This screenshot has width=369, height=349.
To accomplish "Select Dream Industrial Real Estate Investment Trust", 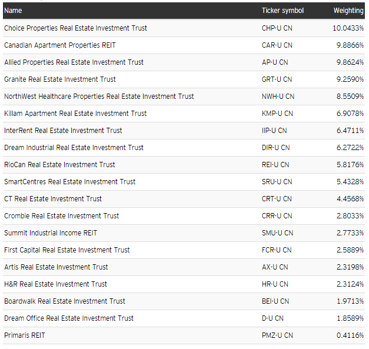I will coord(74,148).
